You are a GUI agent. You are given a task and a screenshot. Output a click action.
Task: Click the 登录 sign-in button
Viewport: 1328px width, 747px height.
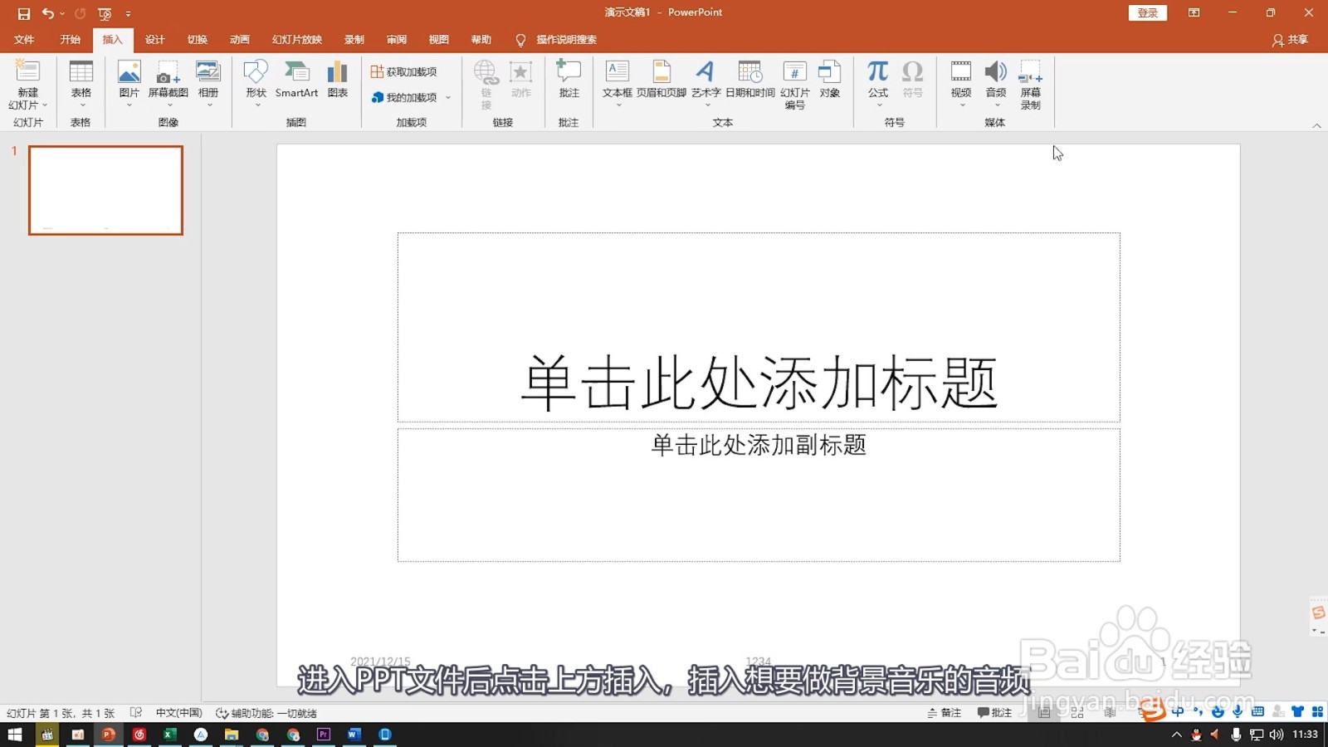coord(1147,12)
